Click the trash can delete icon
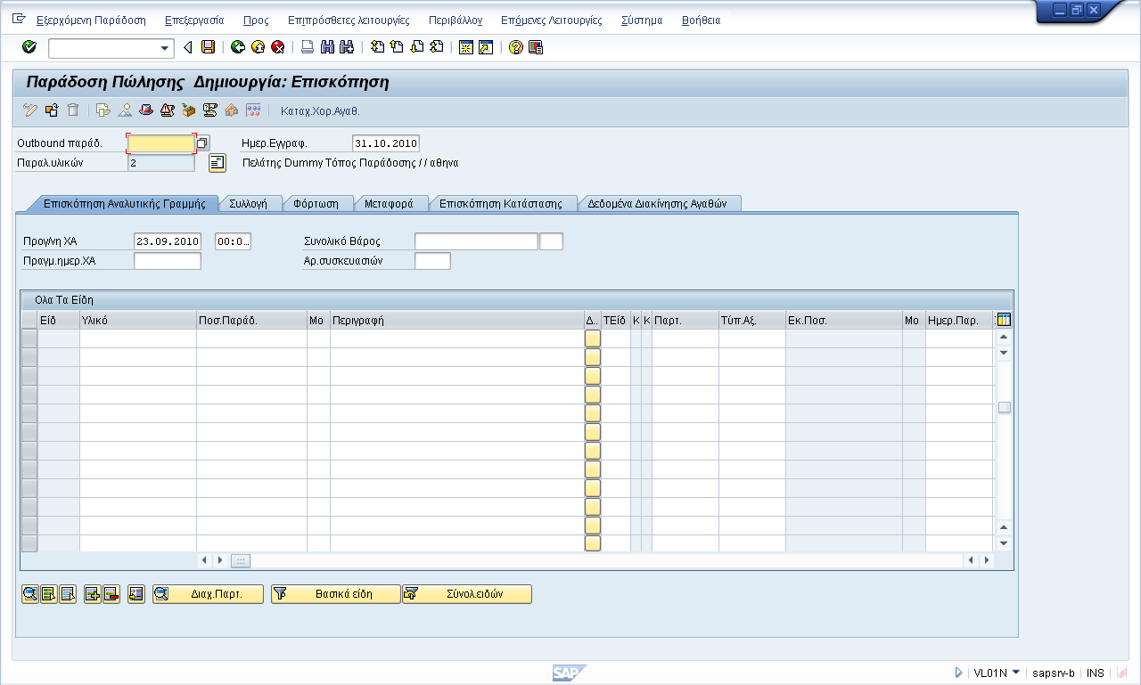 pyautogui.click(x=73, y=110)
